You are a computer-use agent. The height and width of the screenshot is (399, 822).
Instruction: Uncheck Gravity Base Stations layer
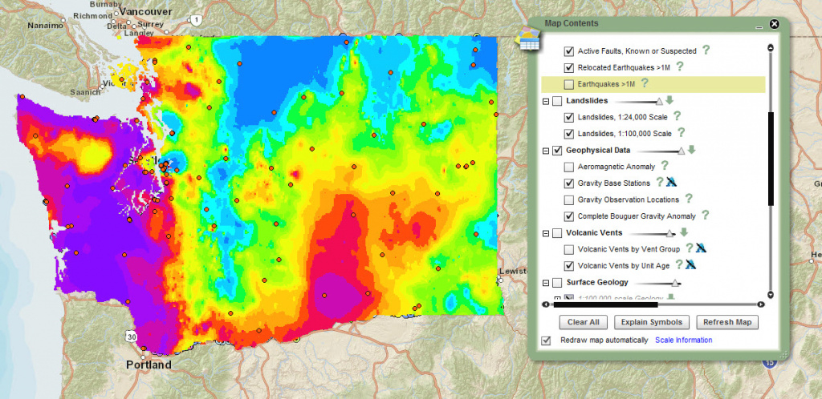[x=569, y=183]
